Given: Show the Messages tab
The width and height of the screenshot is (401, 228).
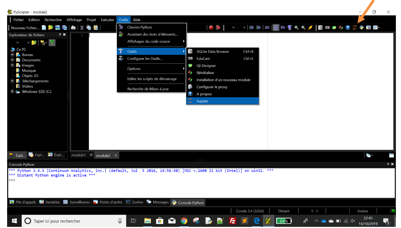Looking at the screenshot, I should tap(157, 202).
